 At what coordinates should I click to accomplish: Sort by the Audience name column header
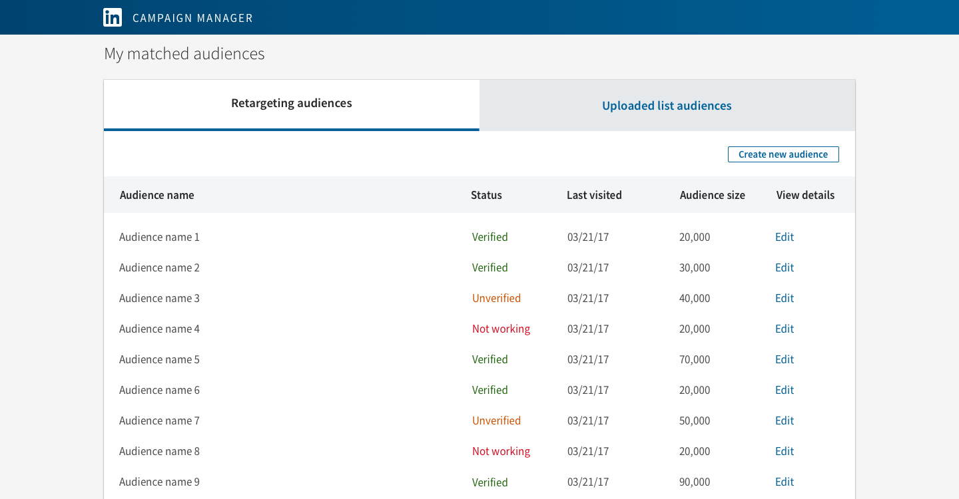(157, 194)
